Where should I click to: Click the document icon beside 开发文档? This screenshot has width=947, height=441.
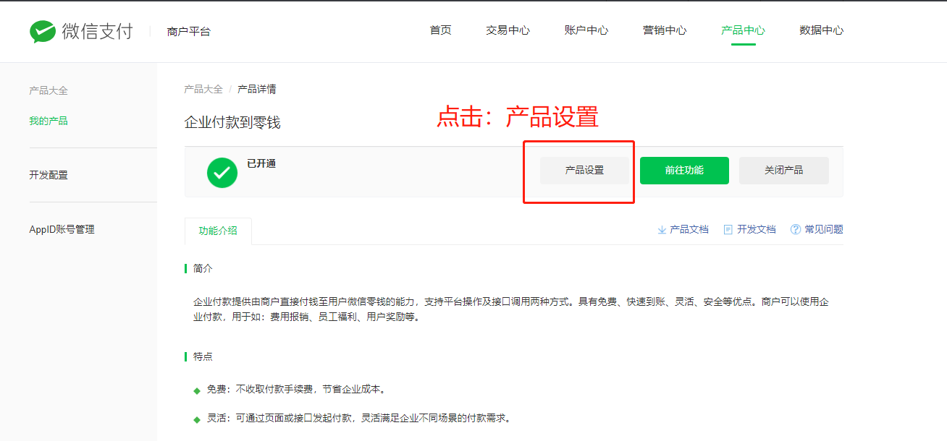728,230
